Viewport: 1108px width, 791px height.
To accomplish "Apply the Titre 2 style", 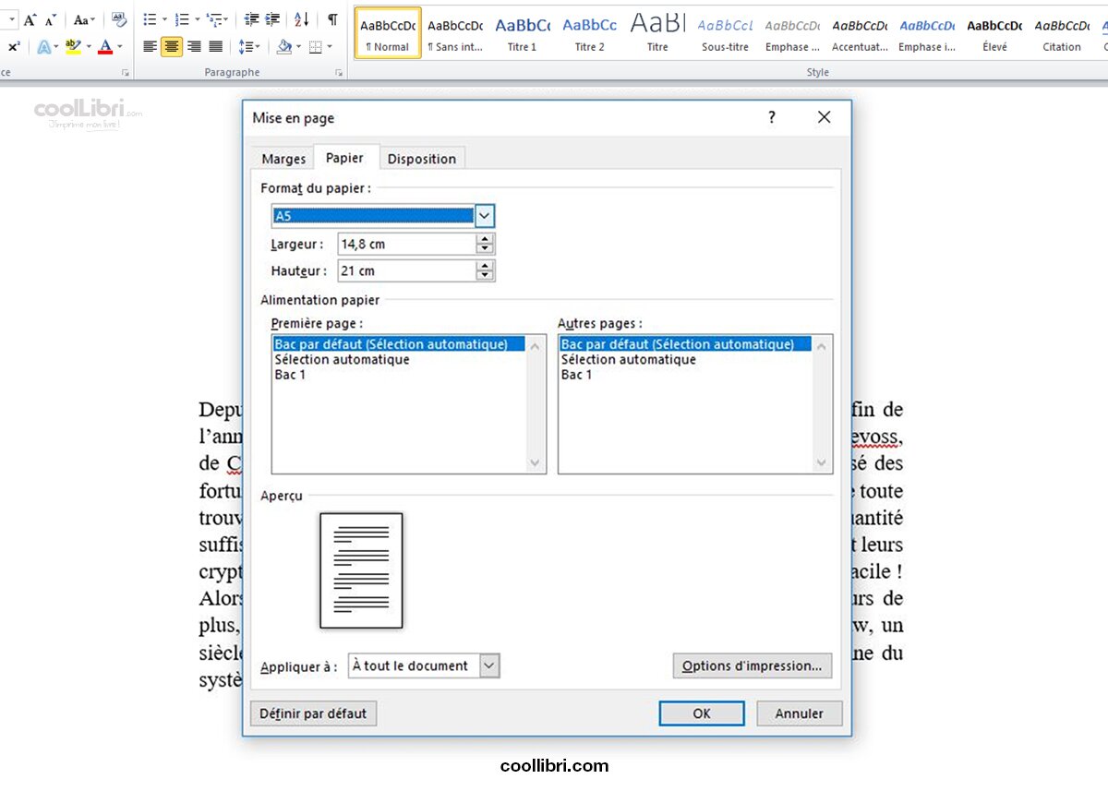I will [x=589, y=33].
